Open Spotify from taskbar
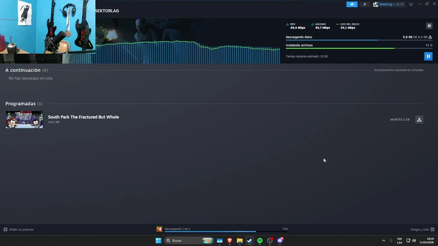Viewport: 438px width, 246px height. point(260,241)
